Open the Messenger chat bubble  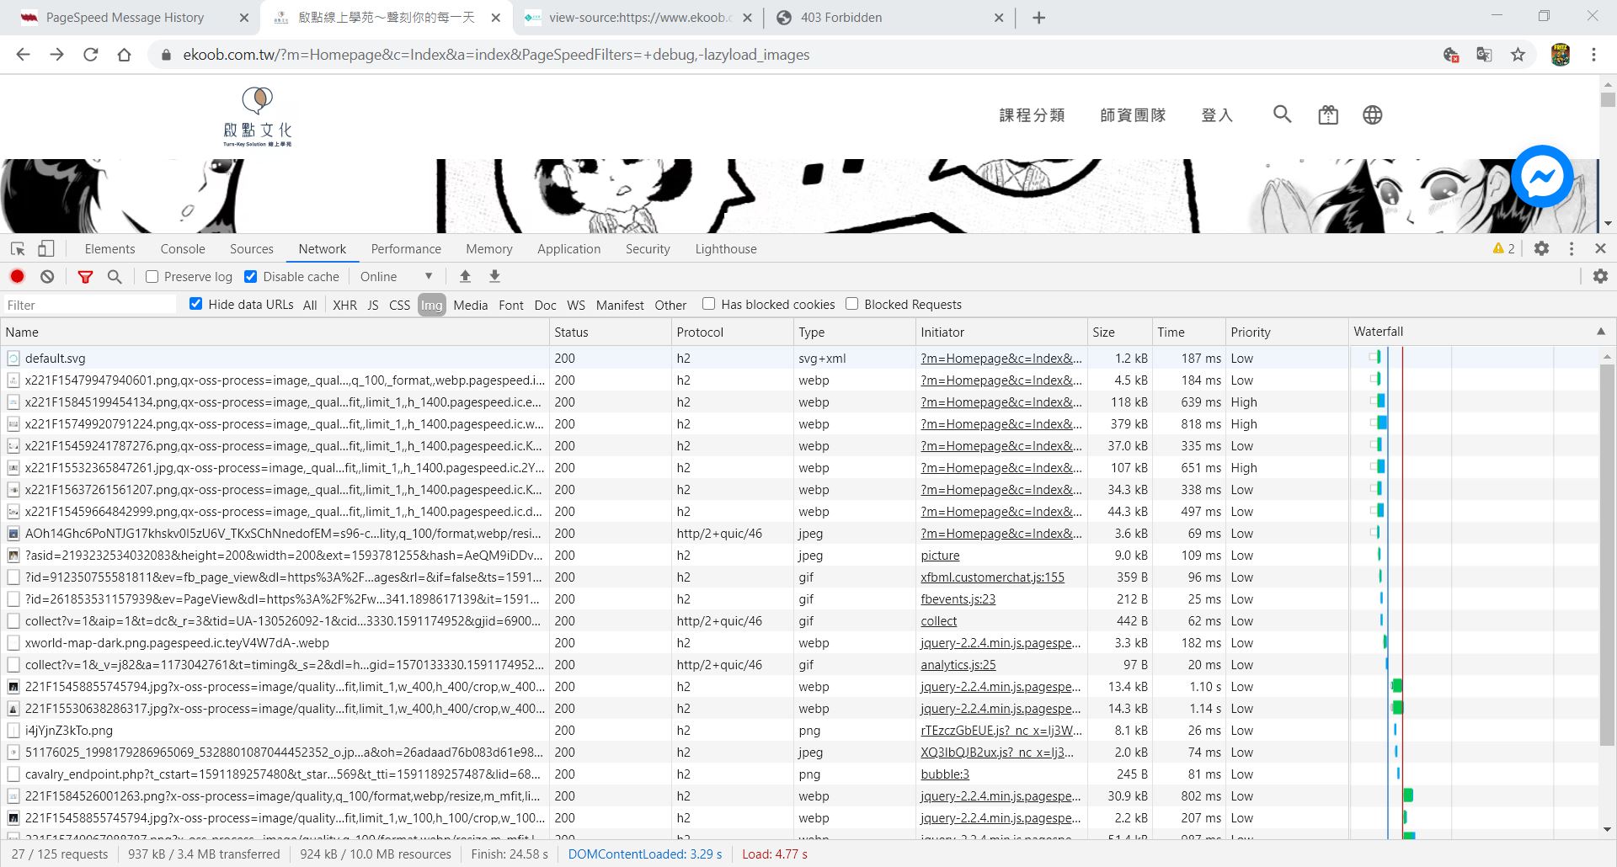coord(1542,177)
